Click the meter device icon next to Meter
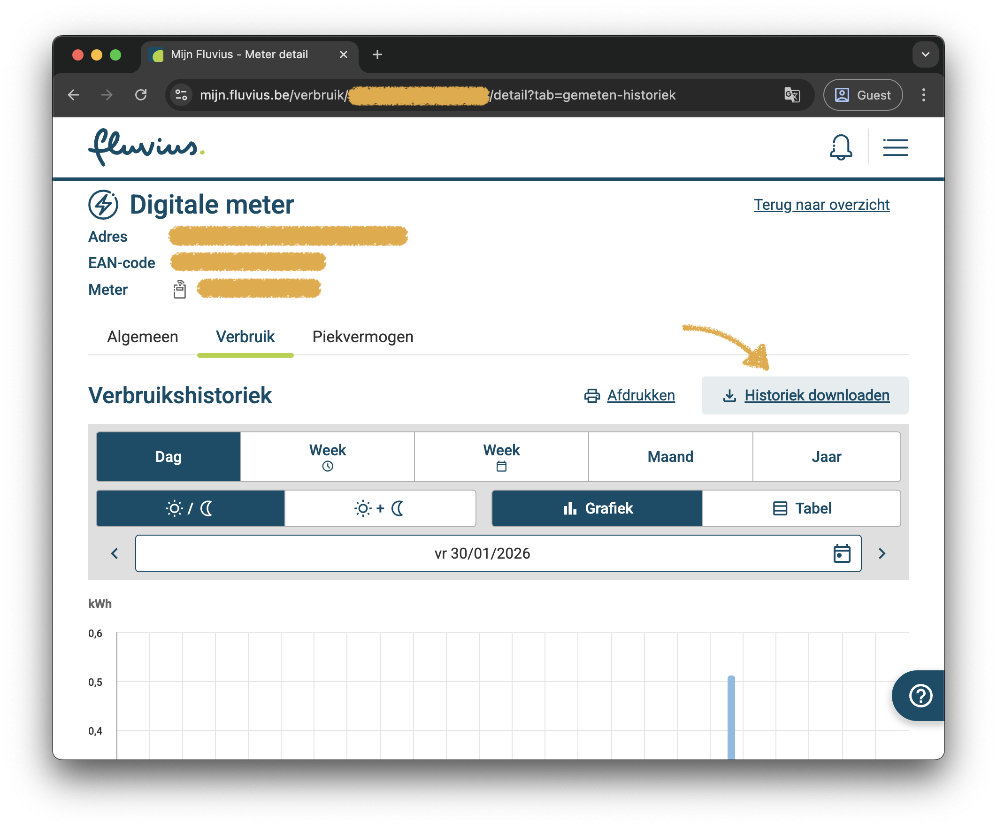Screen dimensions: 997x829 click(179, 289)
